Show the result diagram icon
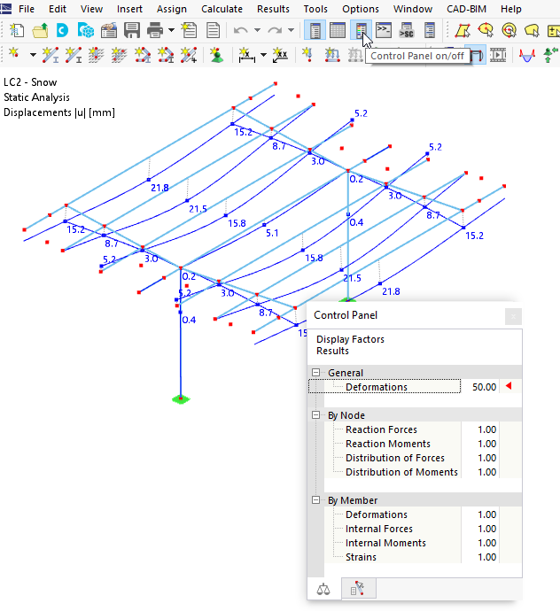560x611 pixels. 527,55
